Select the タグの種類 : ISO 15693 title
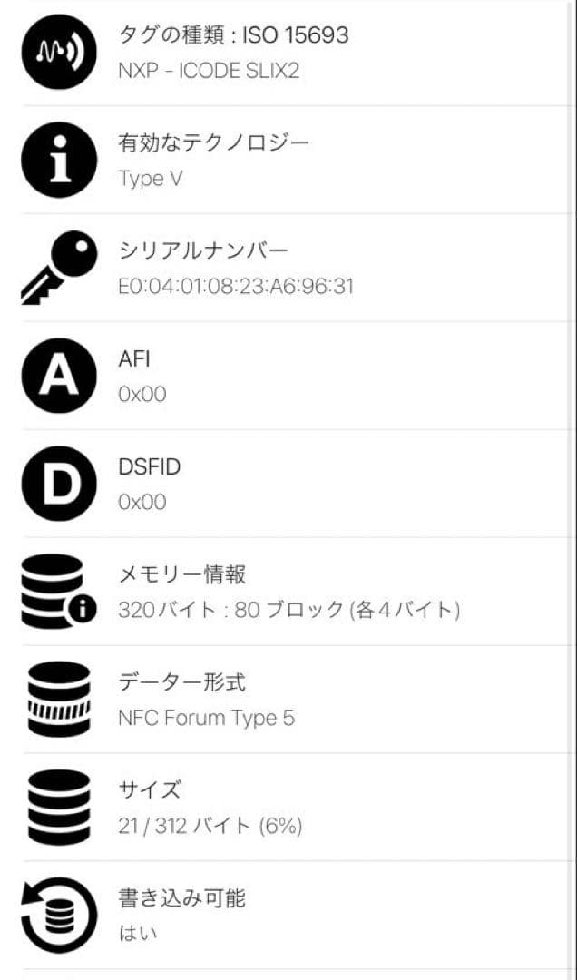 (x=233, y=35)
